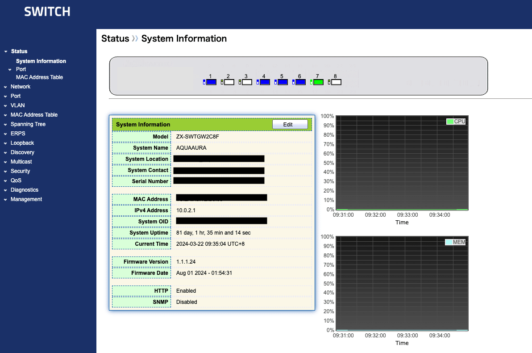
Task: Open the QoS menu
Action: (16, 181)
